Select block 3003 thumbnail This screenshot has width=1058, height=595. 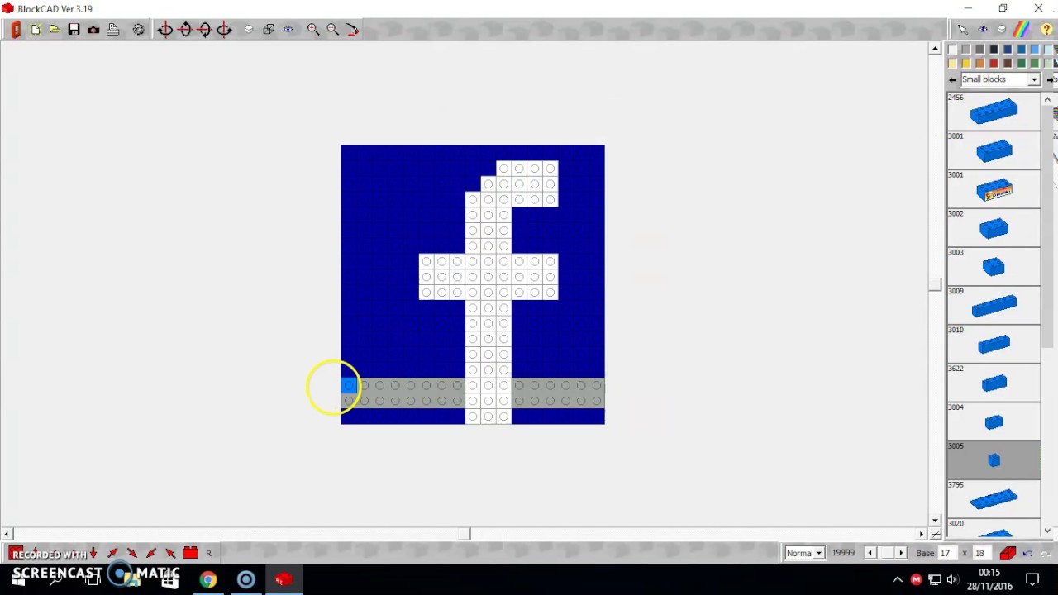pyautogui.click(x=994, y=267)
